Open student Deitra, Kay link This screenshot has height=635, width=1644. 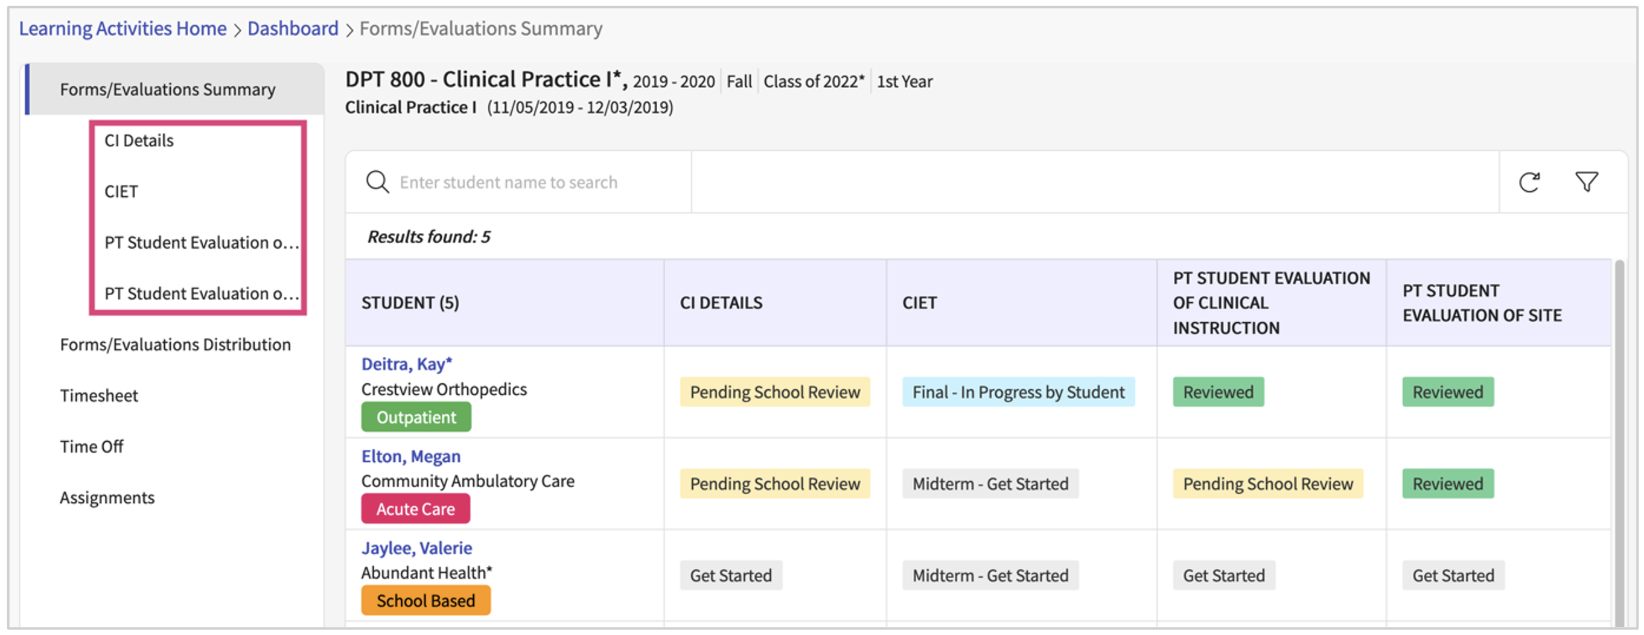(x=407, y=365)
